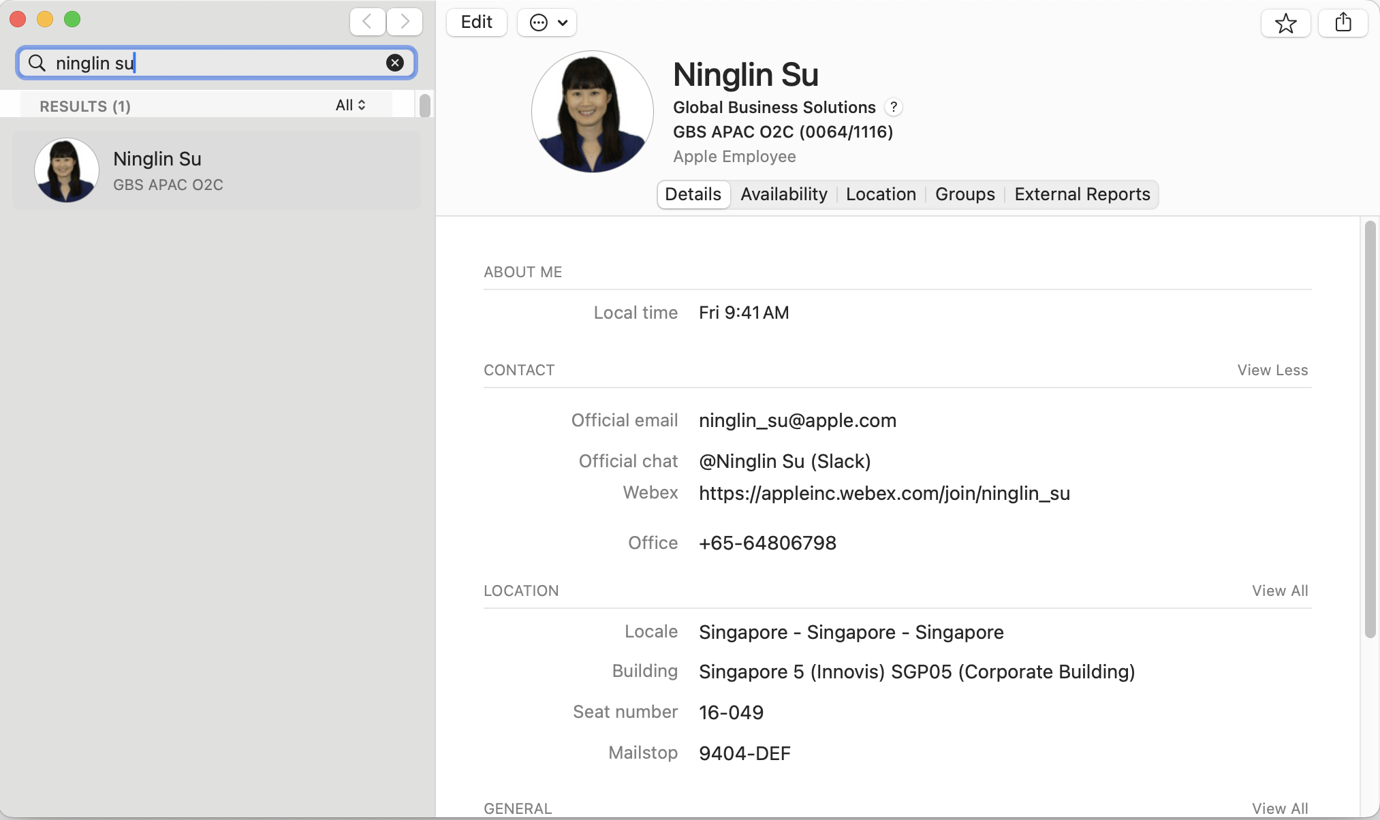Go forward with the right arrow button

(x=405, y=22)
